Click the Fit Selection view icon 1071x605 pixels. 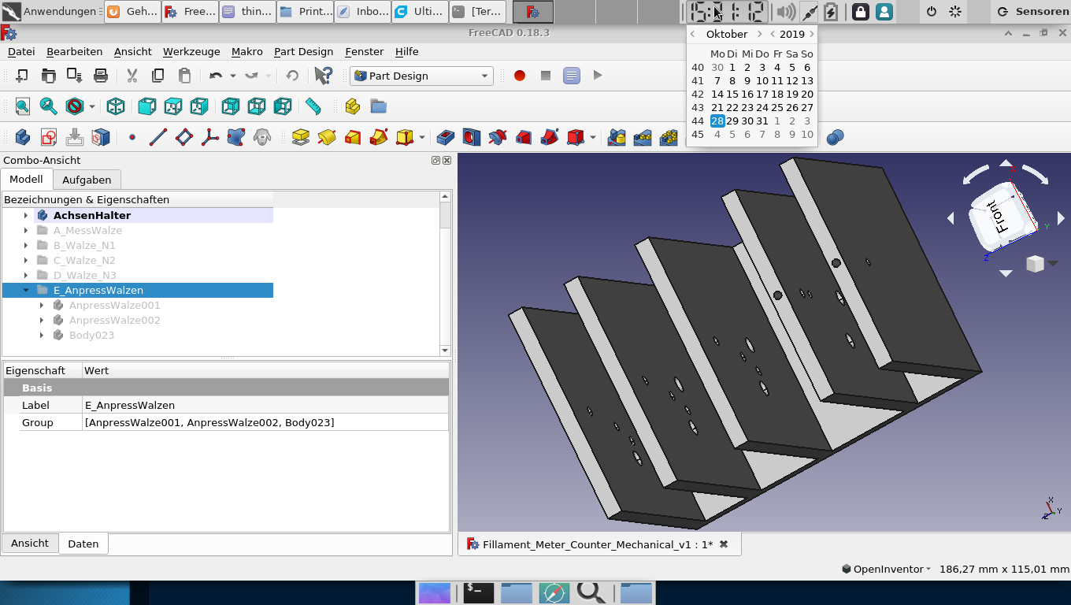pos(48,106)
